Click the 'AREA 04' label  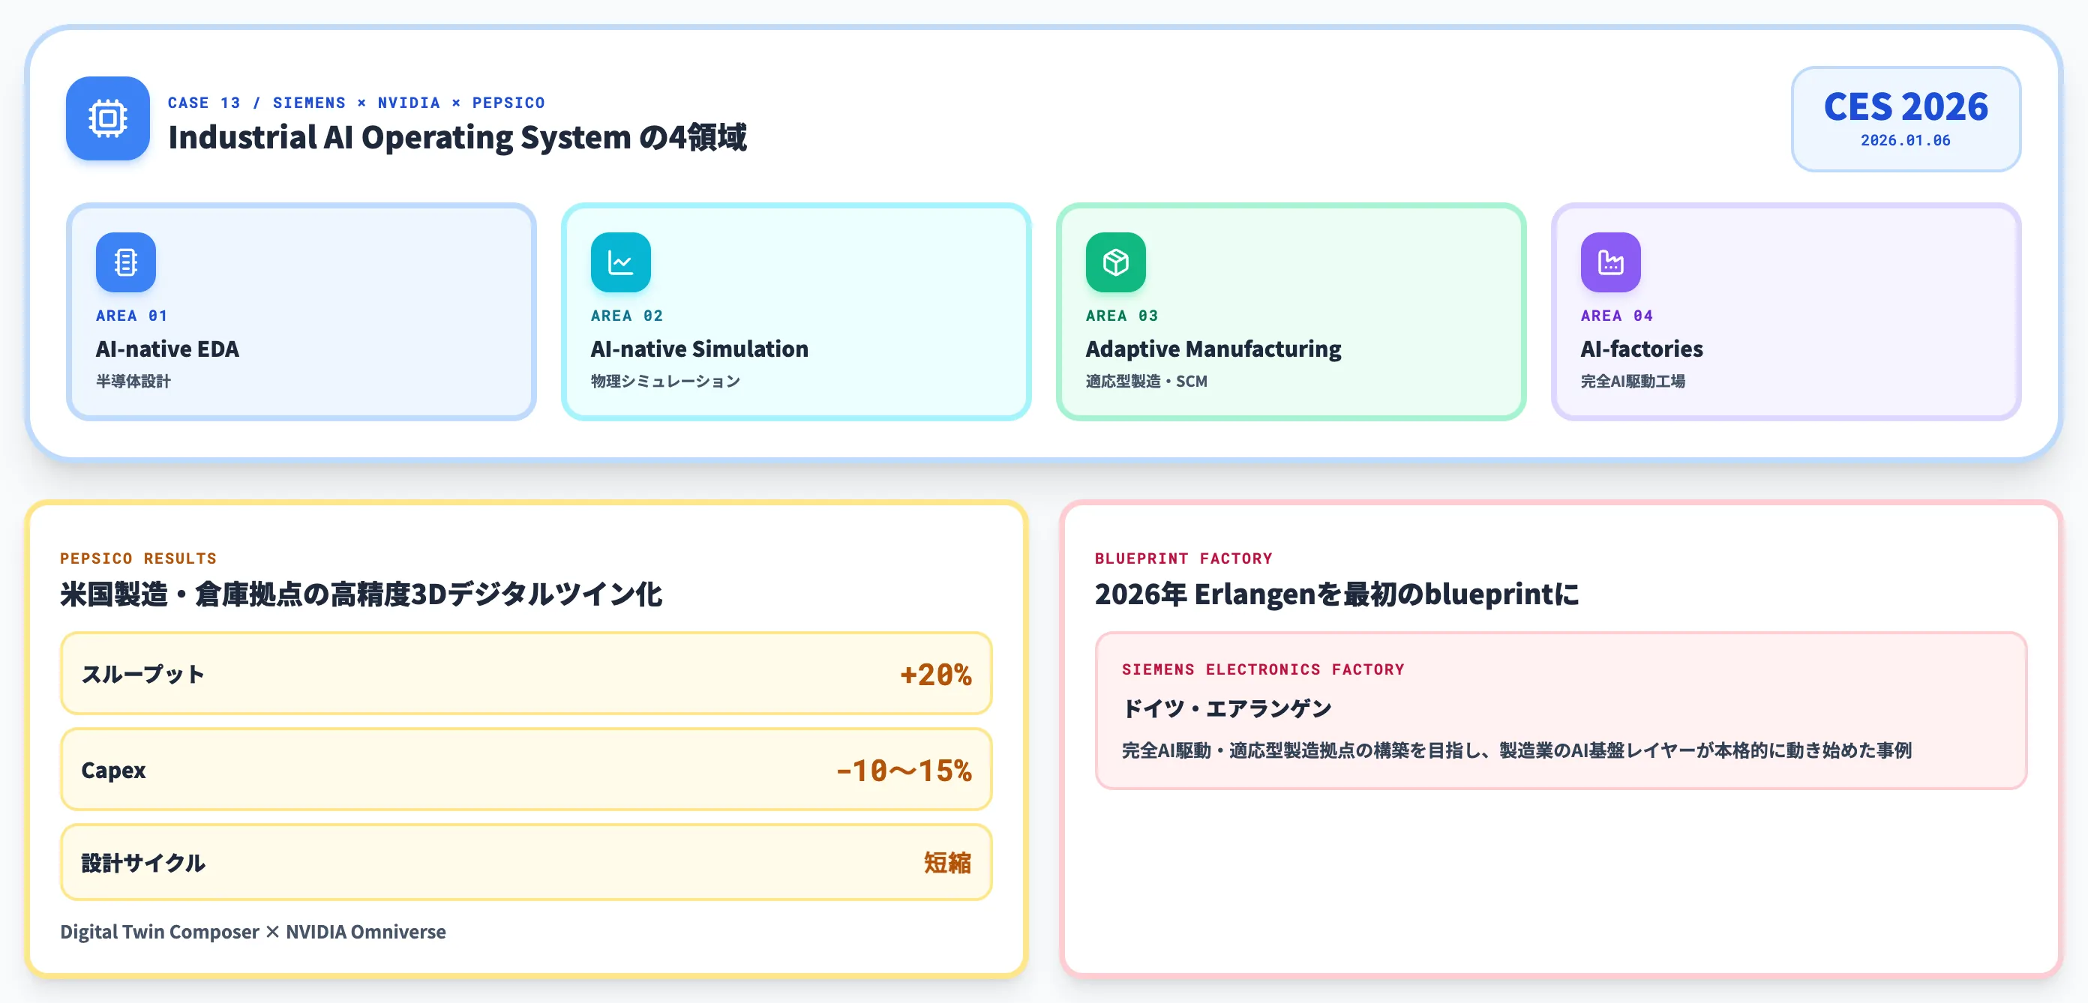click(1616, 315)
